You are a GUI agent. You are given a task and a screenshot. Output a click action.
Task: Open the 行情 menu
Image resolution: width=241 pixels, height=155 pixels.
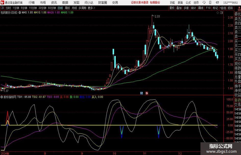point(32,3)
